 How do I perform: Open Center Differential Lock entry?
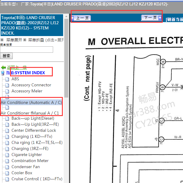pos(34,131)
